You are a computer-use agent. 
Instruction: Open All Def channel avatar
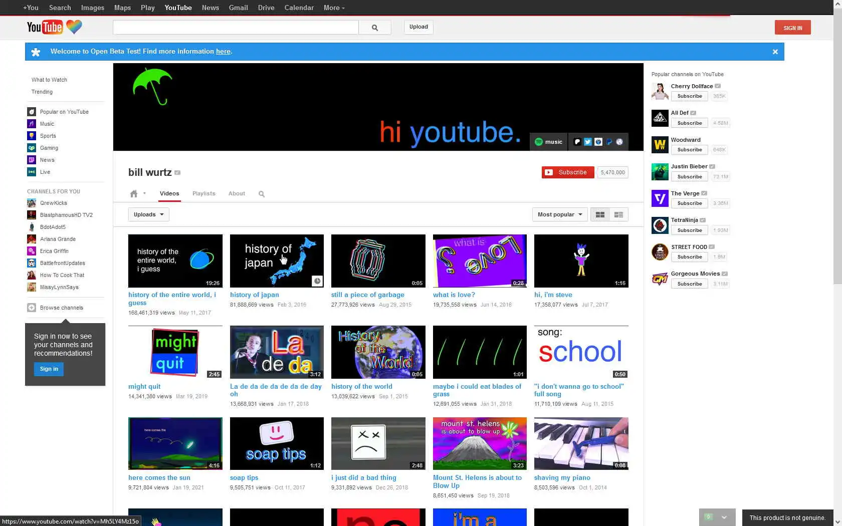660,118
